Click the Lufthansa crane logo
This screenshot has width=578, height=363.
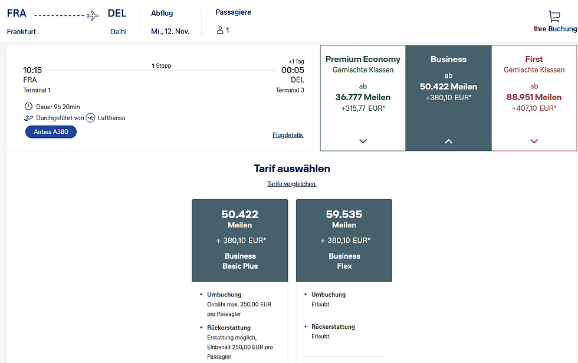click(x=90, y=118)
